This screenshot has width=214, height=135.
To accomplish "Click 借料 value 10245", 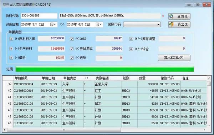I will pos(51,58).
